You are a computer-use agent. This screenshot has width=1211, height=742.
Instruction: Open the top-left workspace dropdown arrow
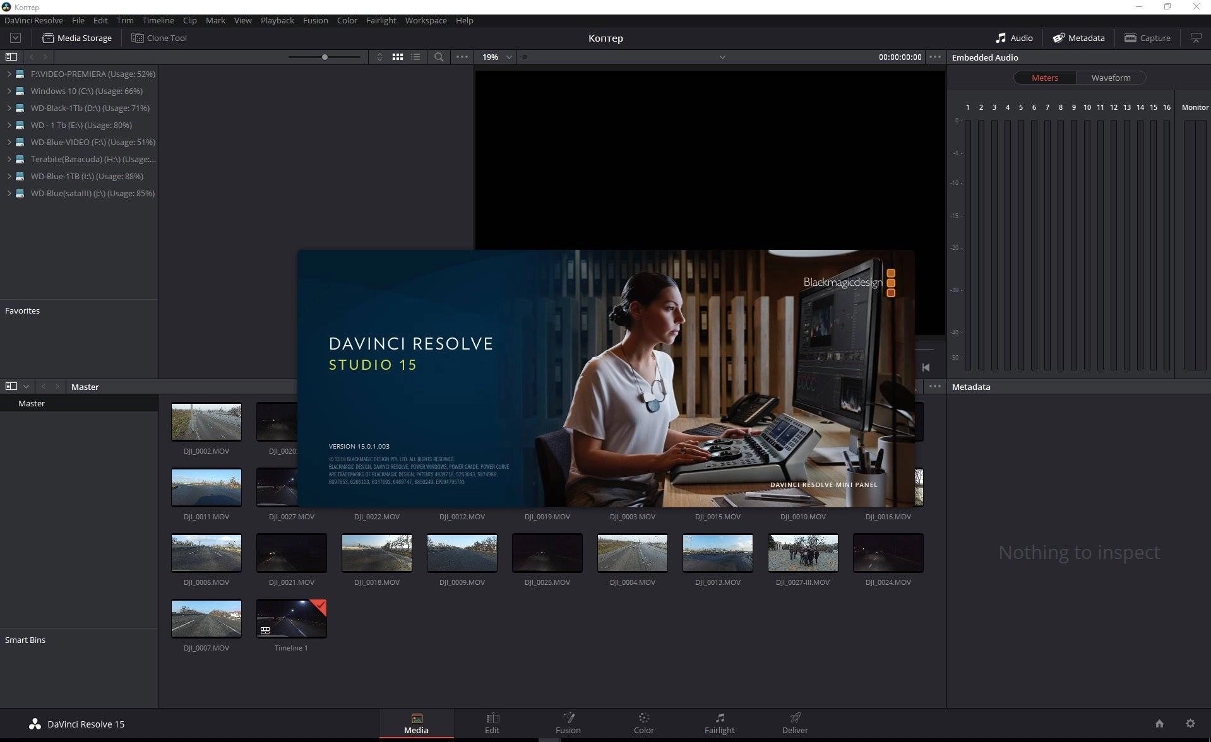pos(15,38)
